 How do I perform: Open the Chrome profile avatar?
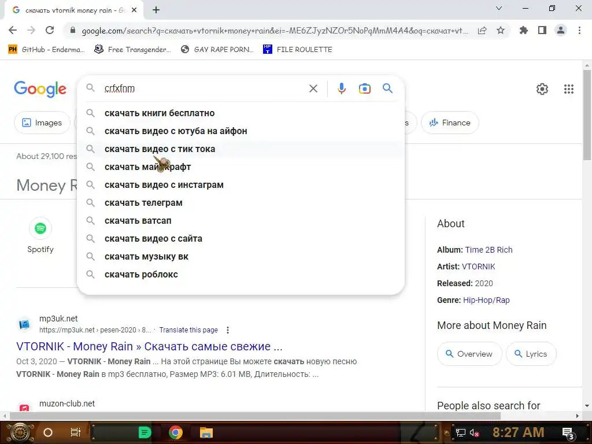pos(561,30)
